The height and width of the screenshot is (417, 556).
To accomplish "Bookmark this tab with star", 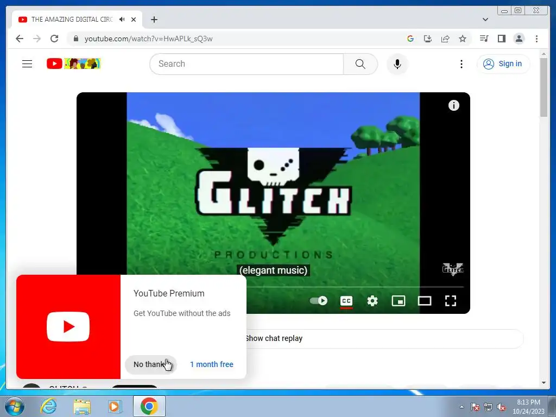I will point(463,39).
